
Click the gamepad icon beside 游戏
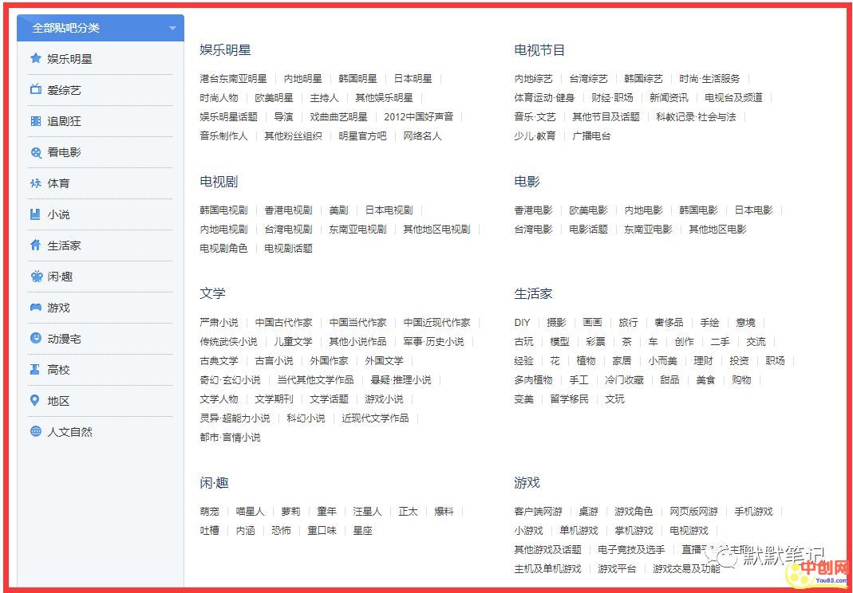pos(35,308)
